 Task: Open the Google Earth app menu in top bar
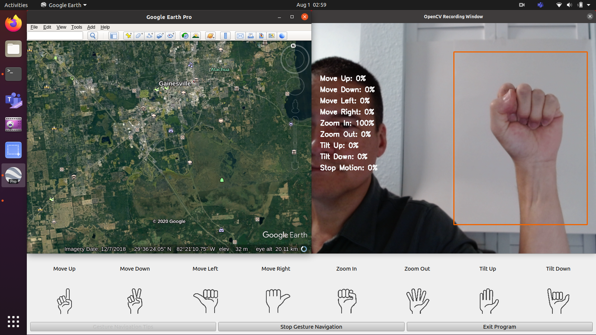click(64, 5)
